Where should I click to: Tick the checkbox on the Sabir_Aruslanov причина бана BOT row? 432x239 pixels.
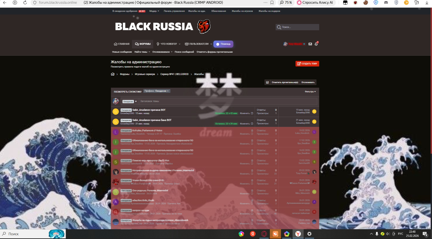pyautogui.click(x=252, y=124)
